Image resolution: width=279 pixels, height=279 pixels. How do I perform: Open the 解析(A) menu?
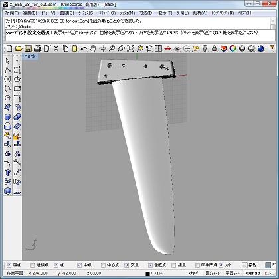(201, 13)
